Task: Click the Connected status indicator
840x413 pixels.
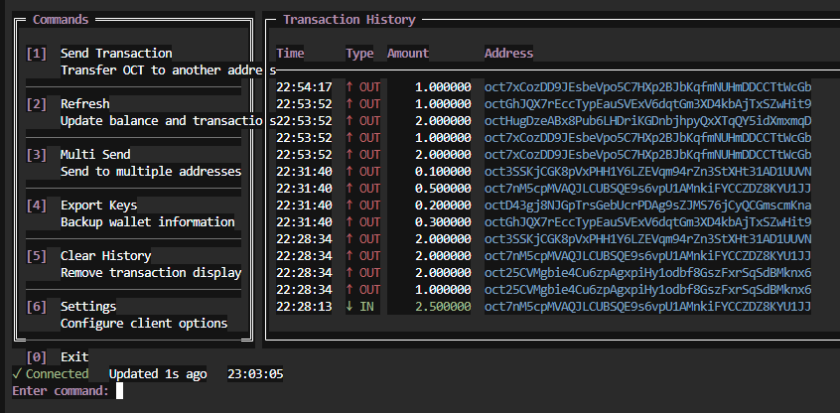Action: click(x=51, y=374)
